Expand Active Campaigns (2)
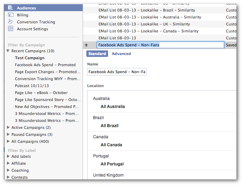 [8, 127]
